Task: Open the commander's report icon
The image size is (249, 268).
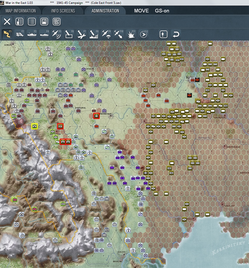Action: coord(19,22)
